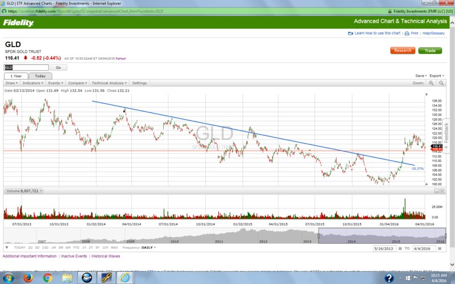Open the Volume indicator options dropdown
455x284 pixels.
click(x=24, y=191)
